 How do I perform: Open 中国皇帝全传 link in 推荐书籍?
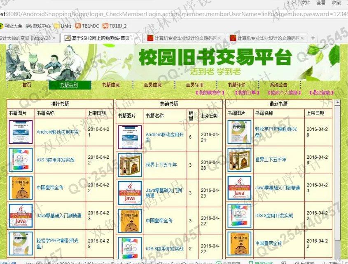click(50, 188)
